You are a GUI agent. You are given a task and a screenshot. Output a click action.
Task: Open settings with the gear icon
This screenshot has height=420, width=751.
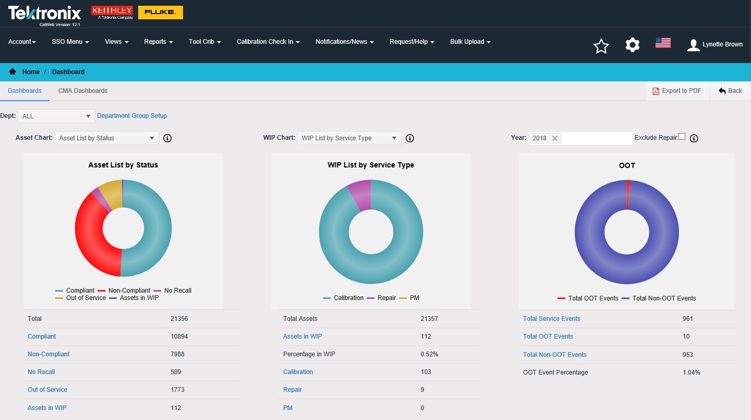click(x=632, y=45)
